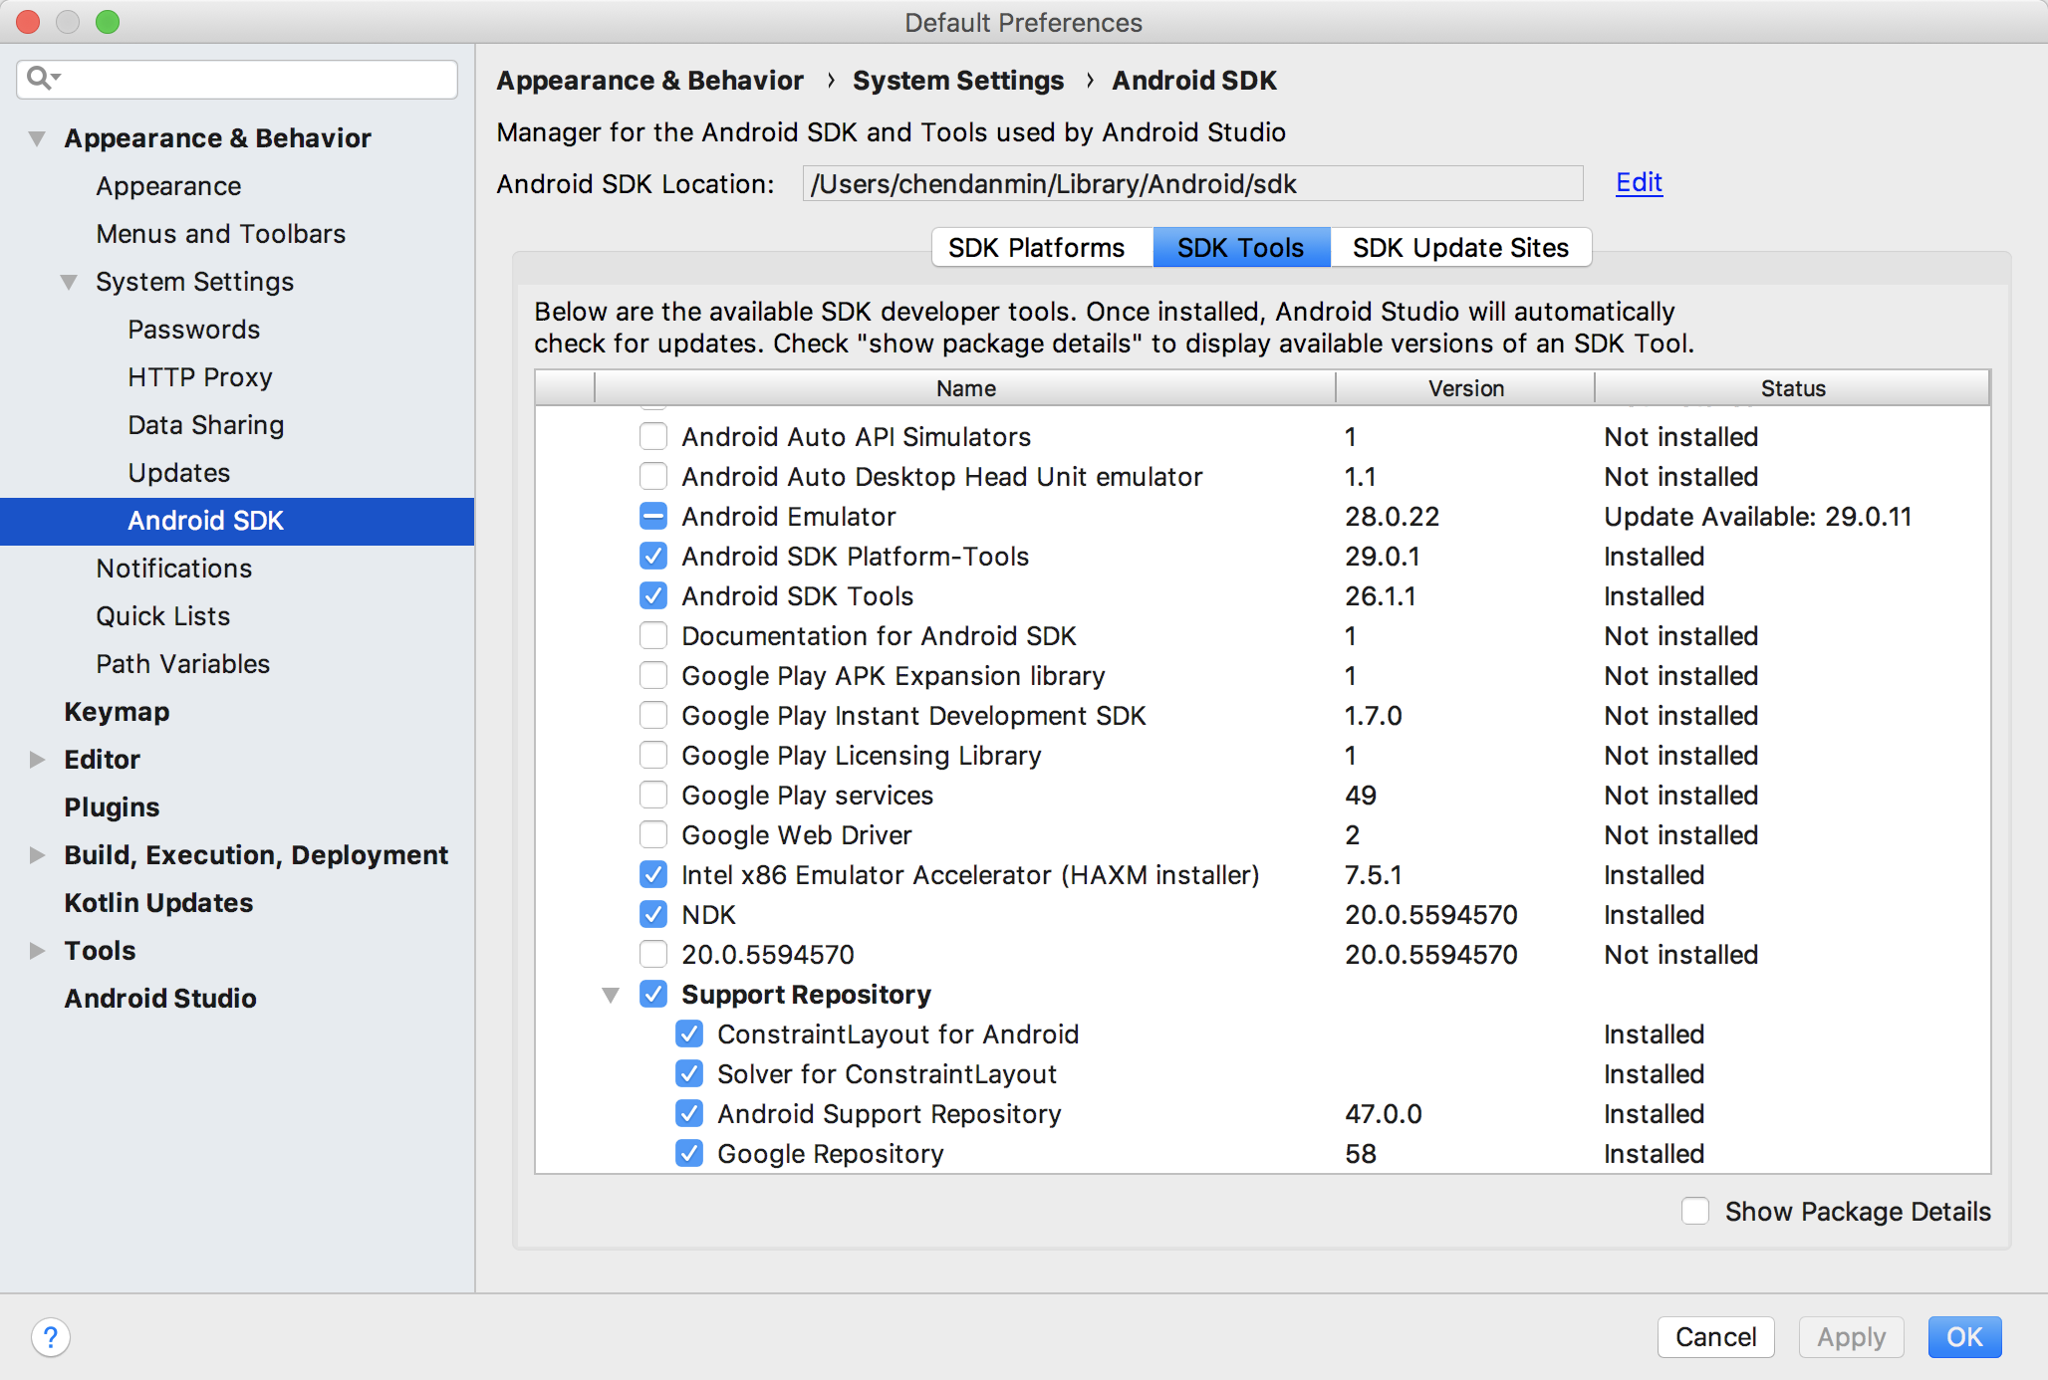Click the Android SDK Location path field
The width and height of the screenshot is (2048, 1380).
point(1192,184)
